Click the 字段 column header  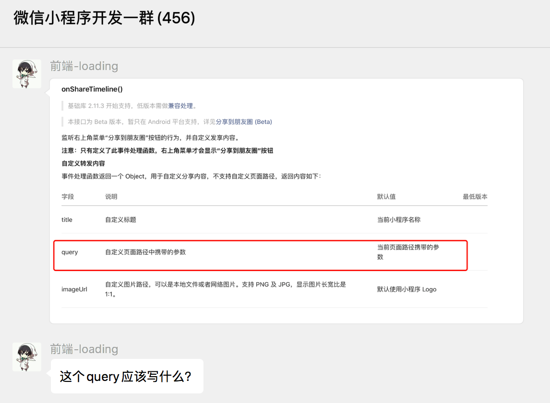click(68, 196)
